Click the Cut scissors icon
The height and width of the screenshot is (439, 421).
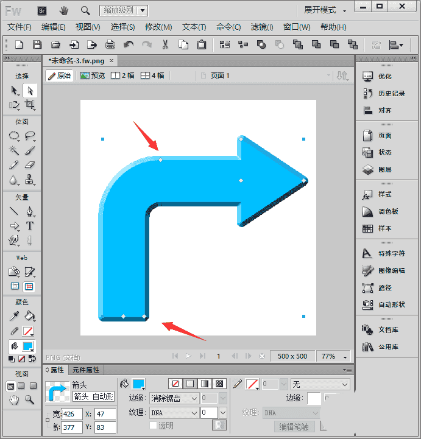(x=165, y=44)
